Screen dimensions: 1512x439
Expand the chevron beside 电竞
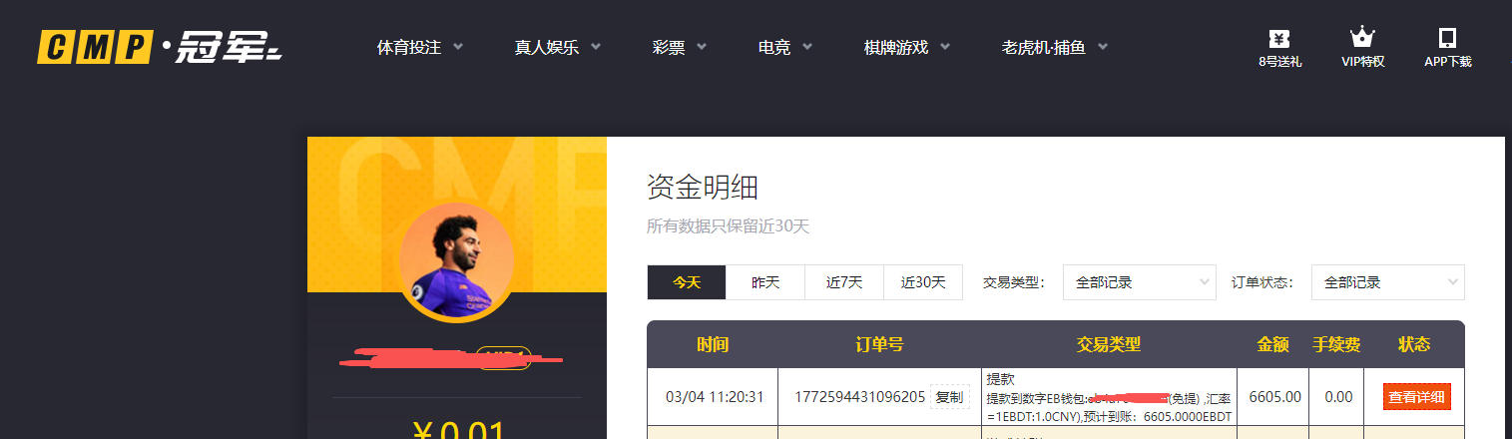(806, 47)
